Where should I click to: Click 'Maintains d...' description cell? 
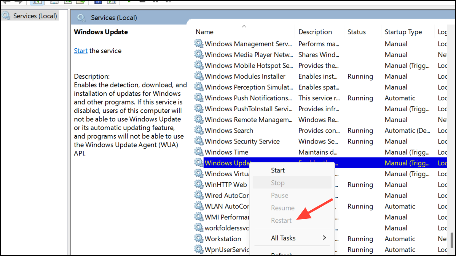coord(318,152)
